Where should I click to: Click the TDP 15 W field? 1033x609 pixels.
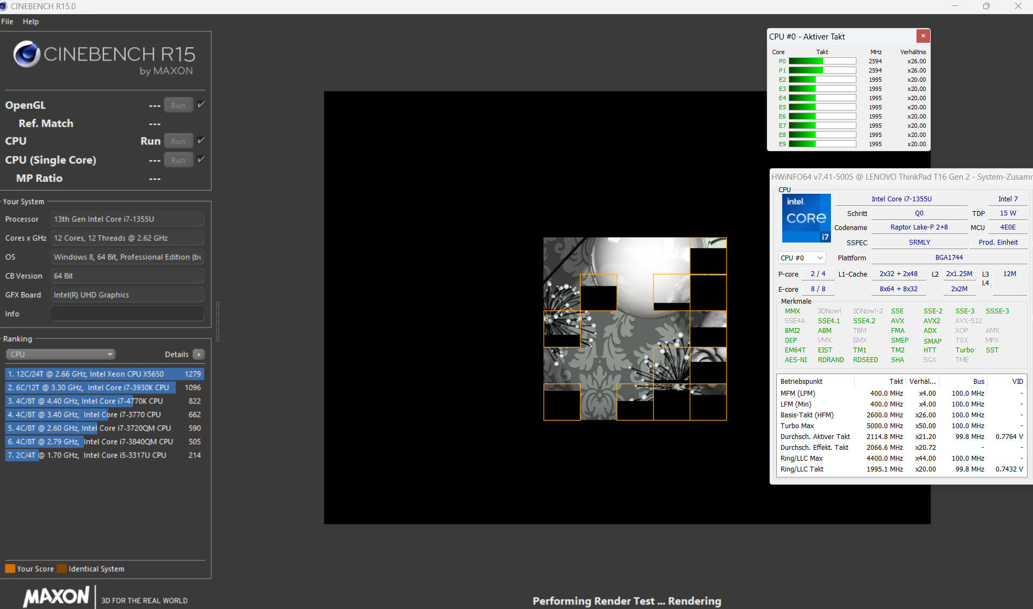click(1008, 213)
